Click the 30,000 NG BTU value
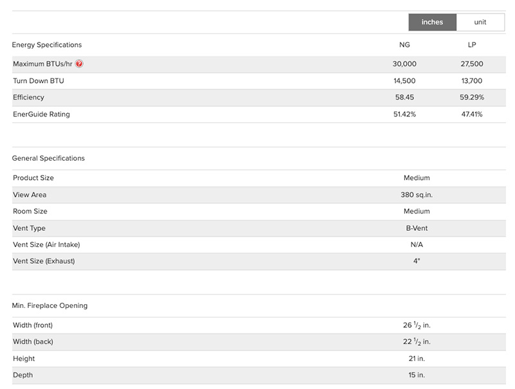This screenshot has height=389, width=515. click(404, 64)
